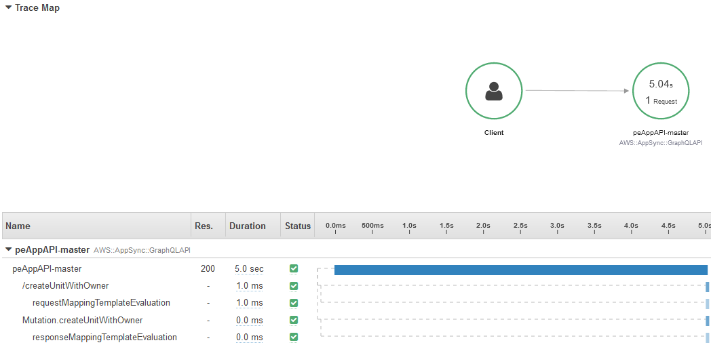Click the timeline bar for Mutation.createUnitWithOwner
The height and width of the screenshot is (347, 711).
click(707, 321)
